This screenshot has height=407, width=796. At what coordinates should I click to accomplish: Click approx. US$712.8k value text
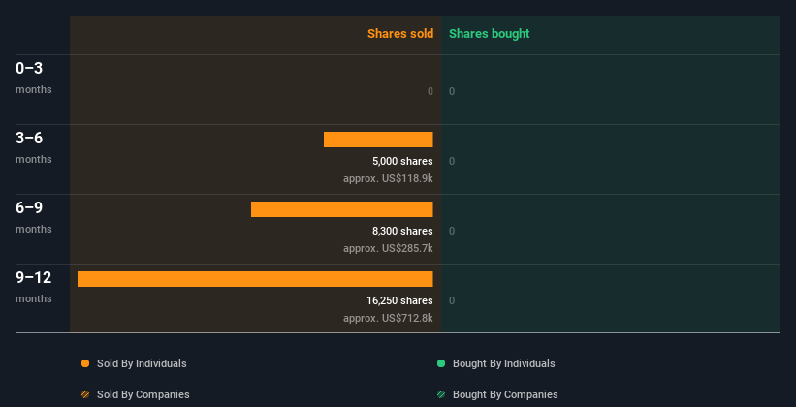(x=388, y=318)
